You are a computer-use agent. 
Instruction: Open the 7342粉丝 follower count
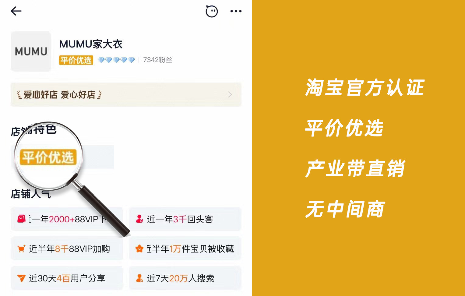pos(157,60)
